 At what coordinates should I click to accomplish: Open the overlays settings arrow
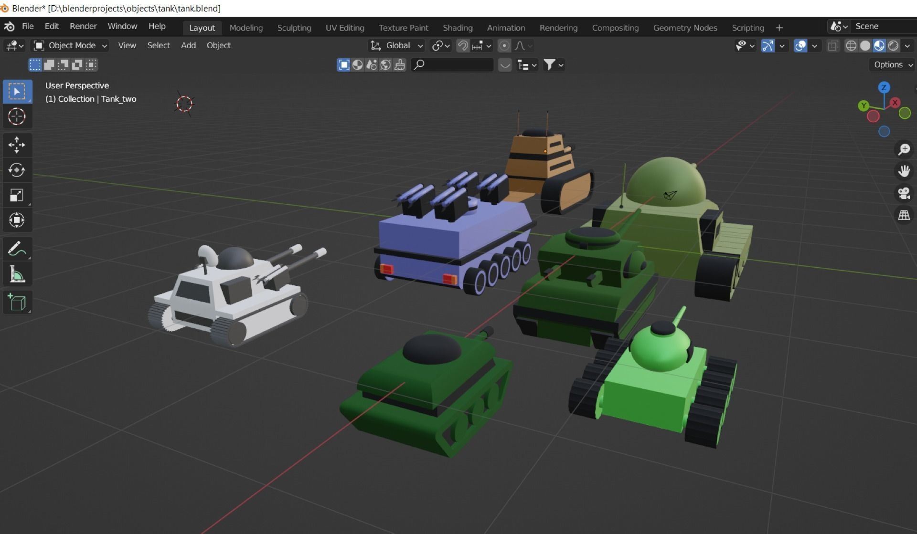pyautogui.click(x=814, y=46)
